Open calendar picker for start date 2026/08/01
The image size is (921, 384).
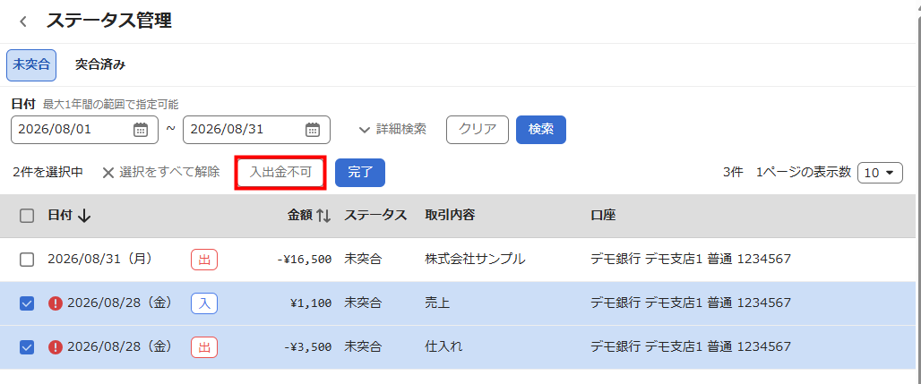pos(141,130)
